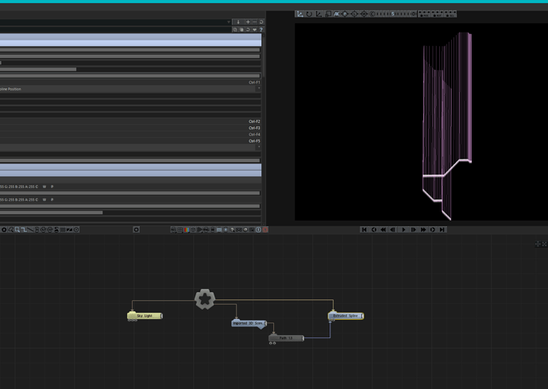This screenshot has width=548, height=389.
Task: Adjust the short slider above Ctrl-F1 row
Action: 38,69
